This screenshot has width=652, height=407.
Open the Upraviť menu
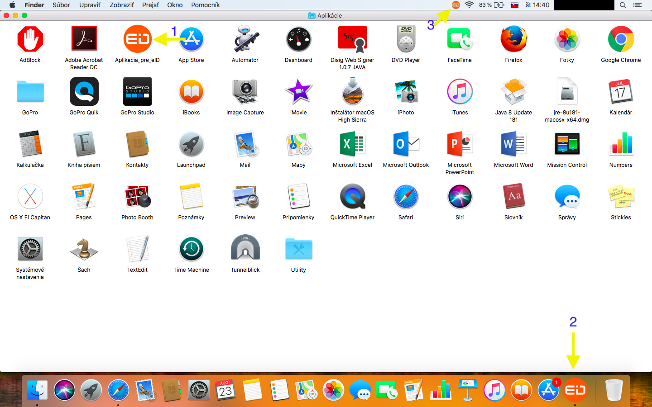90,5
